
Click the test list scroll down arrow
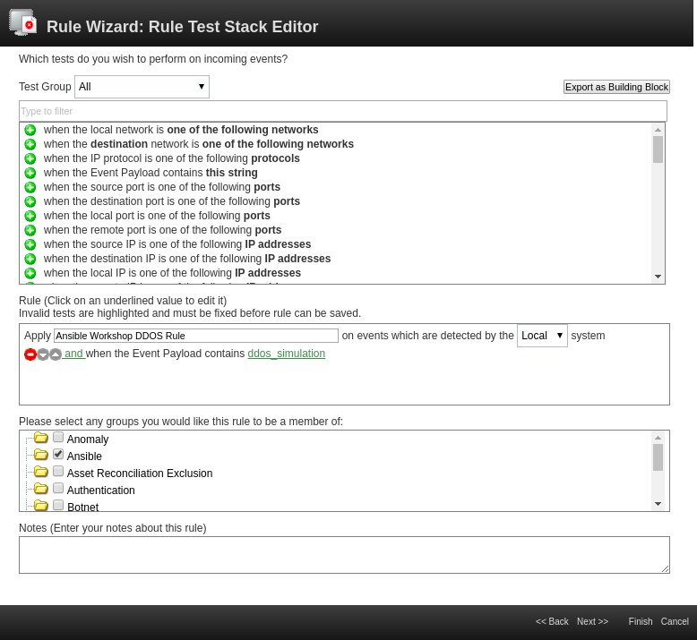click(658, 277)
